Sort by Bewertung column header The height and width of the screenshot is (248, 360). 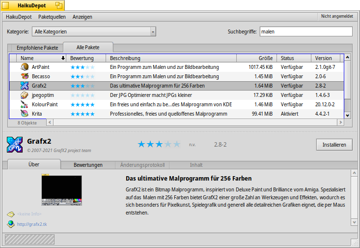(86, 58)
